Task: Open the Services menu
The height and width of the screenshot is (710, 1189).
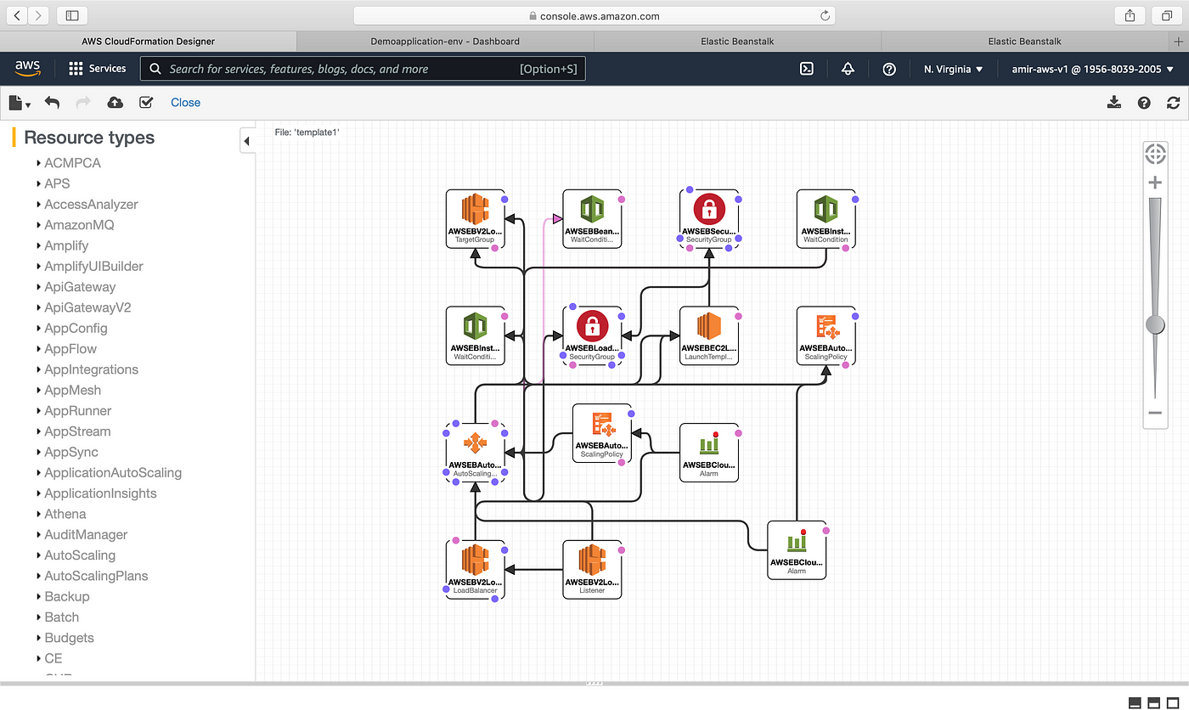Action: [97, 69]
